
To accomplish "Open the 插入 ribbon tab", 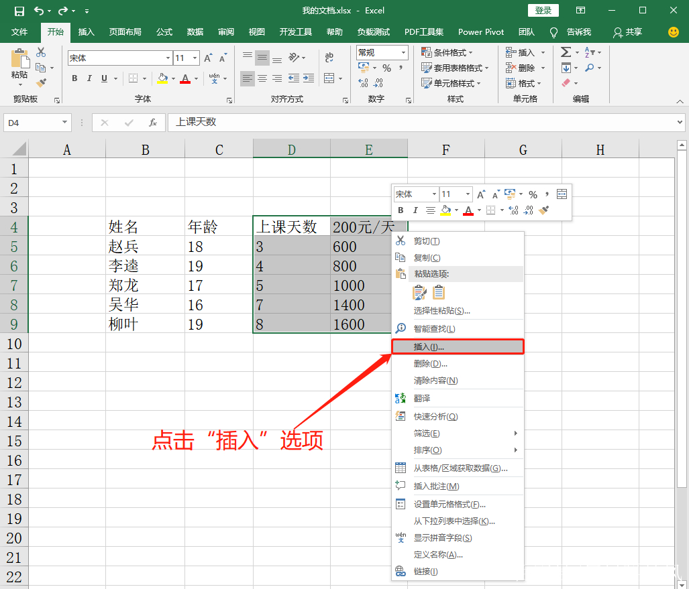I will pyautogui.click(x=86, y=32).
